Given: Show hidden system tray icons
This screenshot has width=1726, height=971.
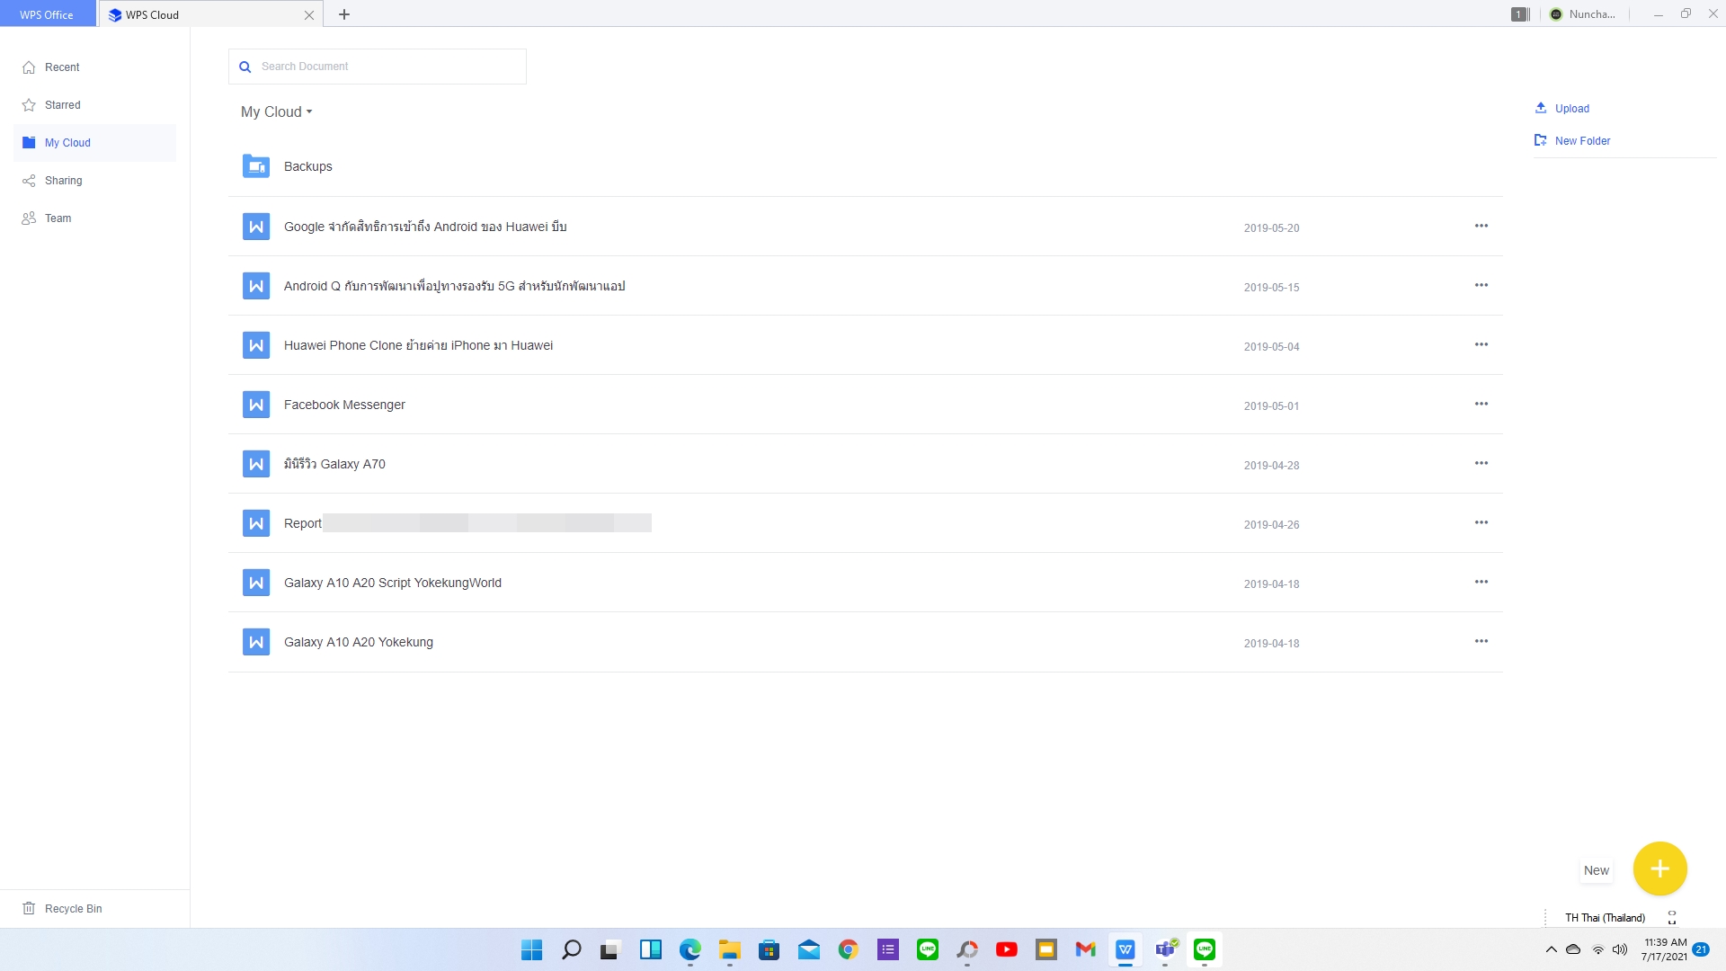Looking at the screenshot, I should click(1552, 949).
